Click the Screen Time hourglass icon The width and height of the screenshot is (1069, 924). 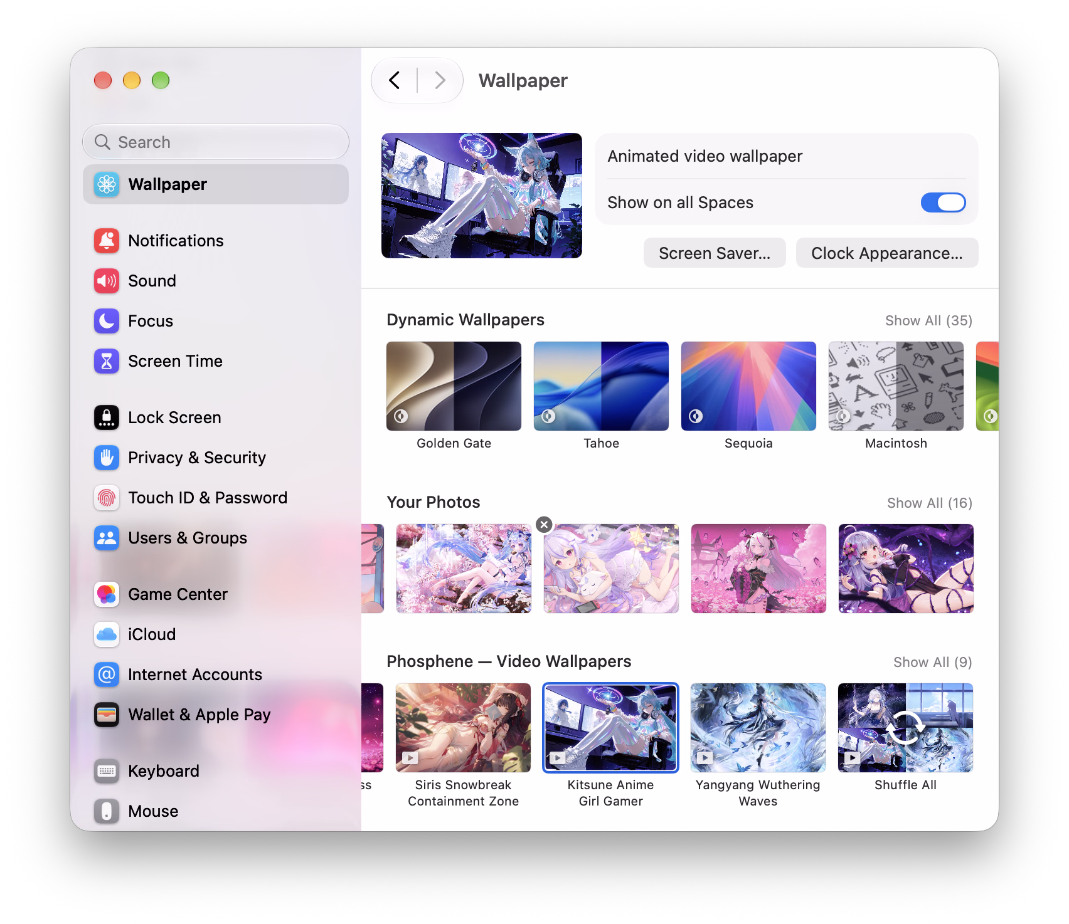pos(107,361)
